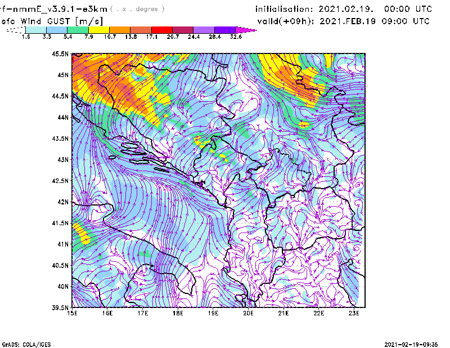Viewport: 450px width, 348px height.
Task: Click the '16E' longitude label
Action: pos(107,313)
